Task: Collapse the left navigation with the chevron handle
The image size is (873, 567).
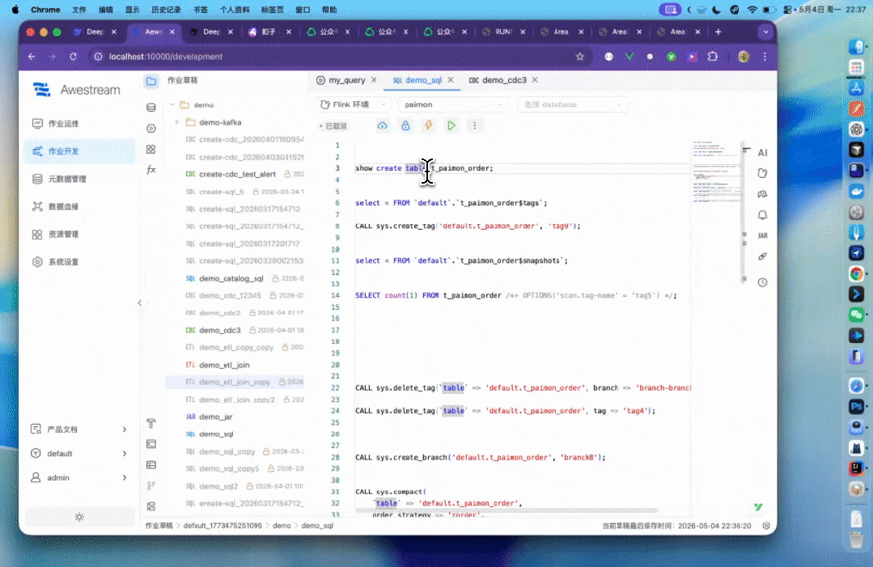Action: pyautogui.click(x=140, y=303)
